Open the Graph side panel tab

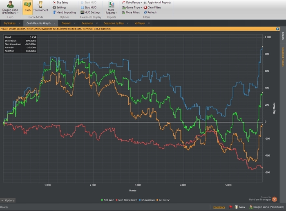tap(283, 36)
